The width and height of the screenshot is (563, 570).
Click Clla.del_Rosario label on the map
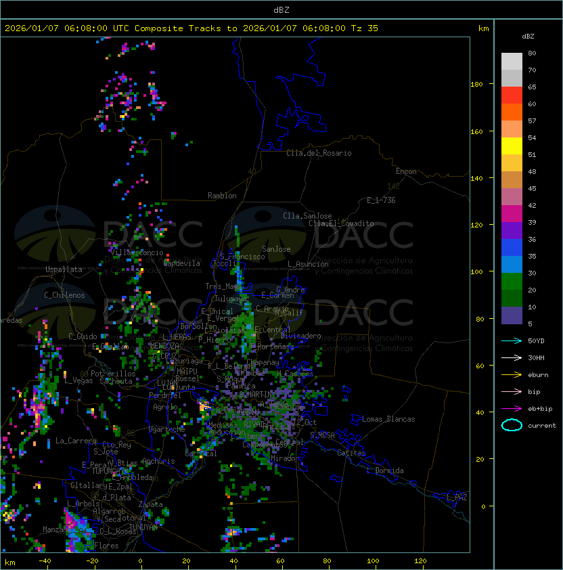click(319, 153)
